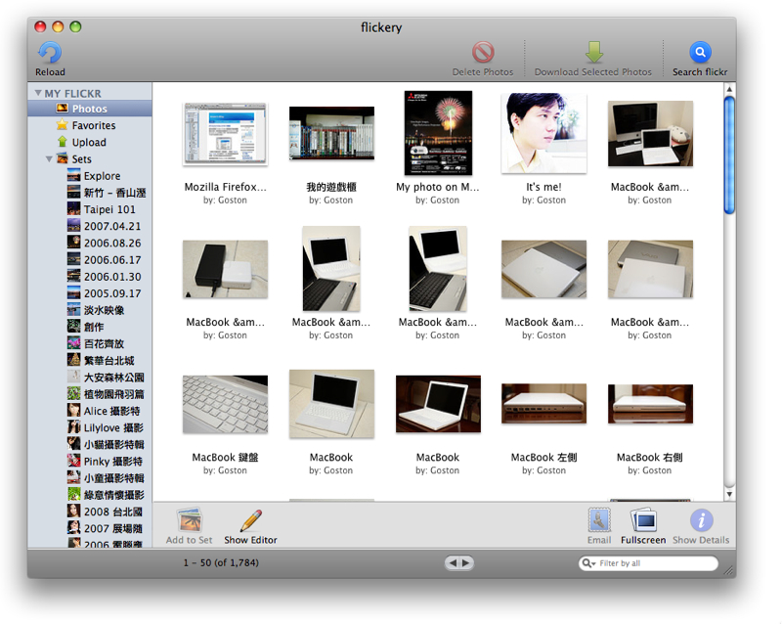Open Favorites in the sidebar
The width and height of the screenshot is (782, 624).
[90, 125]
